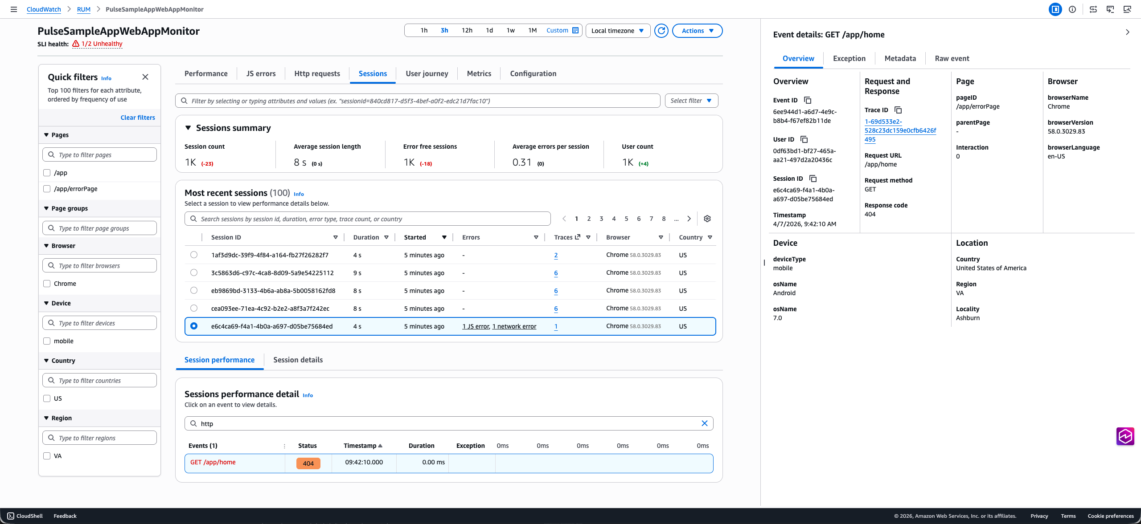1141x524 pixels.
Task: Check the mobile device filter
Action: (47, 341)
